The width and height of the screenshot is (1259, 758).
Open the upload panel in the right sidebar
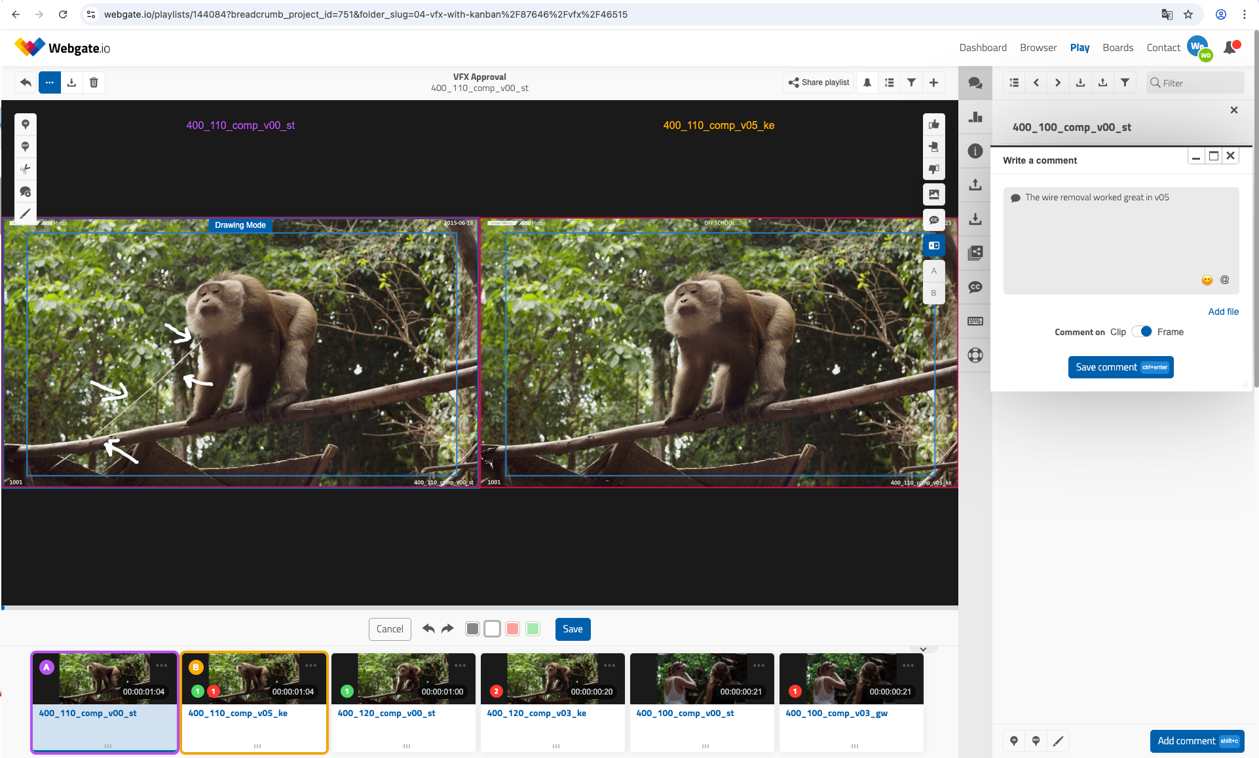tap(975, 184)
